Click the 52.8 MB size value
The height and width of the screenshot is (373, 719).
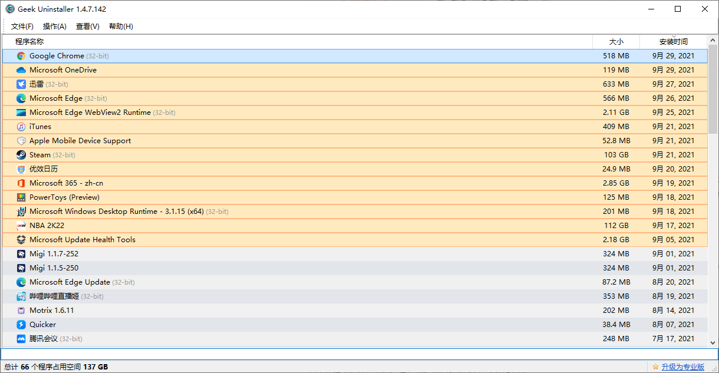point(616,141)
